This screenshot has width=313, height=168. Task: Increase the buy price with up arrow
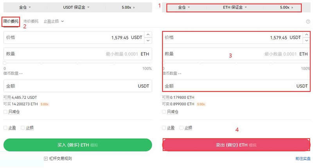(148, 35)
